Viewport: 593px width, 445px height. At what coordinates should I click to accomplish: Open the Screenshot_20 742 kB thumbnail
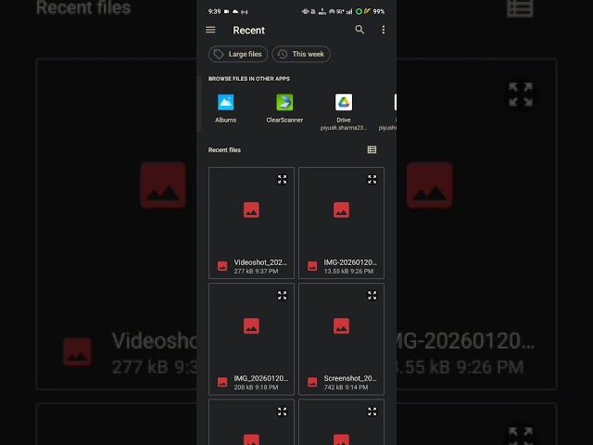tap(342, 326)
